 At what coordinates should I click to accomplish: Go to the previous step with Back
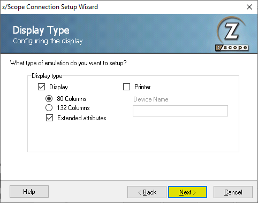coord(147,192)
